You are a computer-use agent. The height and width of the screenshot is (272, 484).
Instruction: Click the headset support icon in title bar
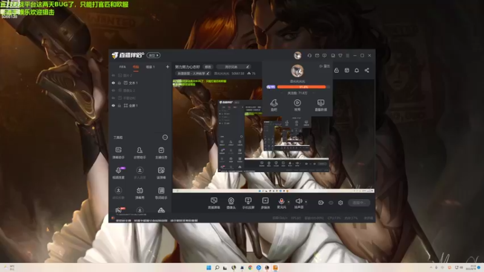309,56
